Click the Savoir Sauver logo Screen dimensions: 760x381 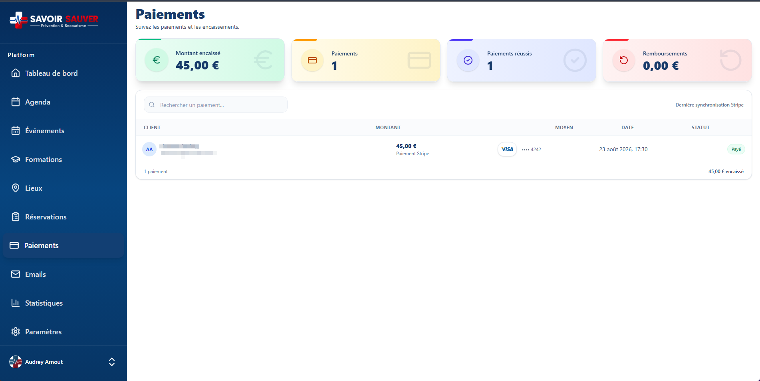tap(54, 20)
